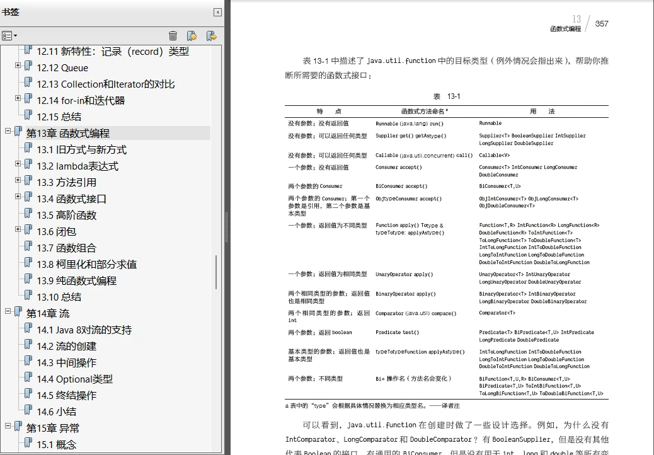This screenshot has width=654, height=455.
Task: Open the bookmark options dropdown menu
Action: coord(9,36)
